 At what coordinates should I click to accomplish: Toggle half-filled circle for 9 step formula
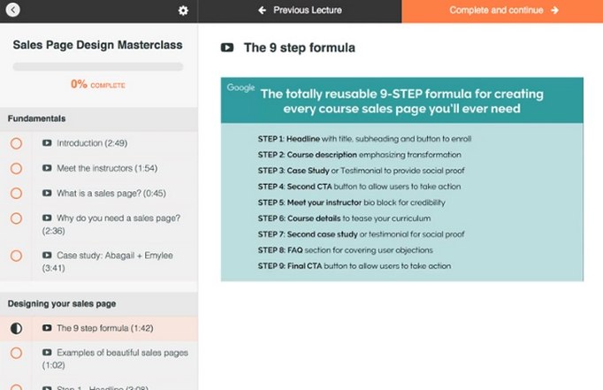[16, 328]
